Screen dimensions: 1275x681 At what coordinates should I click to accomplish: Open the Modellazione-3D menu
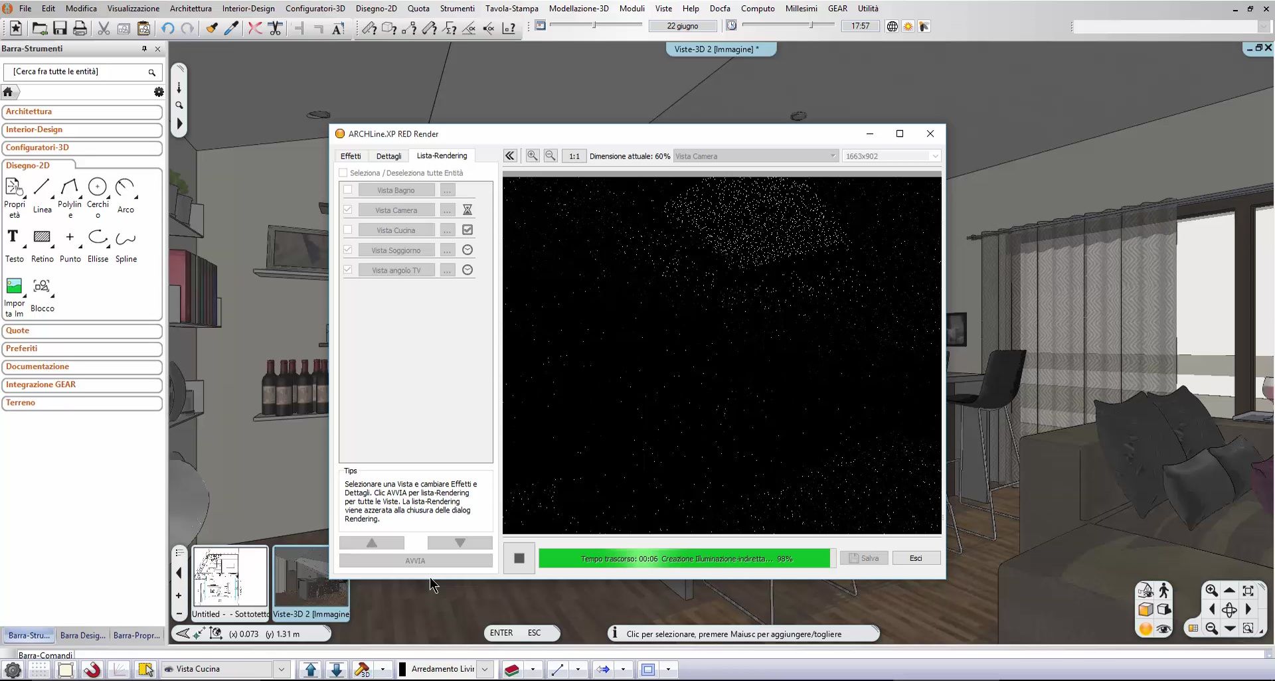pos(578,9)
